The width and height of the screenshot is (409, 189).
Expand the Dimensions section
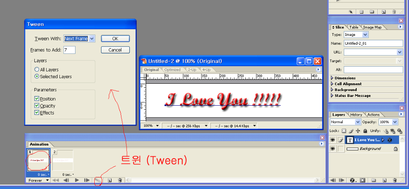point(332,78)
